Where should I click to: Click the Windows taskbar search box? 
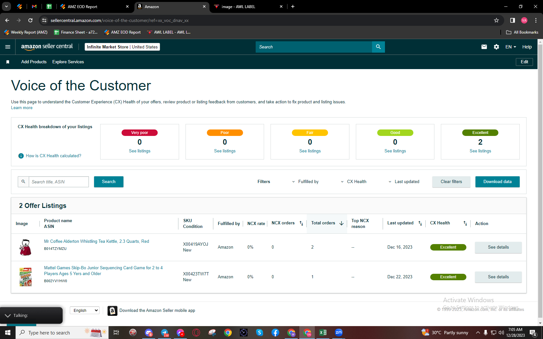(x=62, y=333)
